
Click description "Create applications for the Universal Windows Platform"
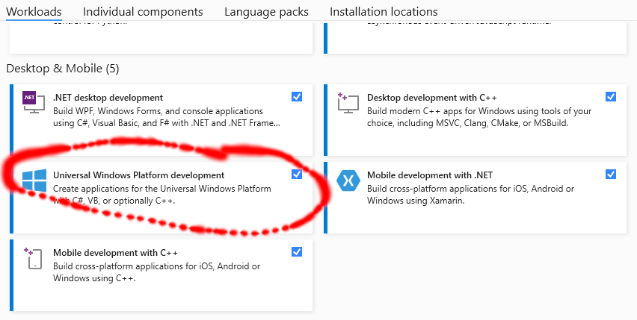click(162, 189)
